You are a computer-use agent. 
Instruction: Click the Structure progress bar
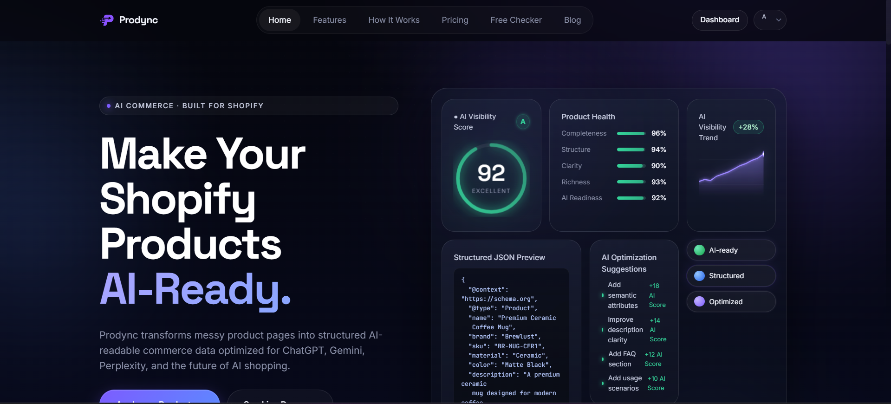click(x=631, y=150)
